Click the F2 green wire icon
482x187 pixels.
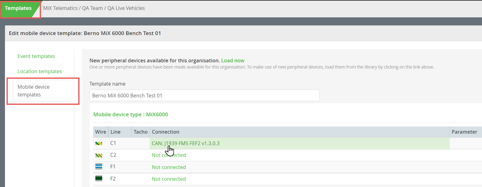click(x=99, y=178)
